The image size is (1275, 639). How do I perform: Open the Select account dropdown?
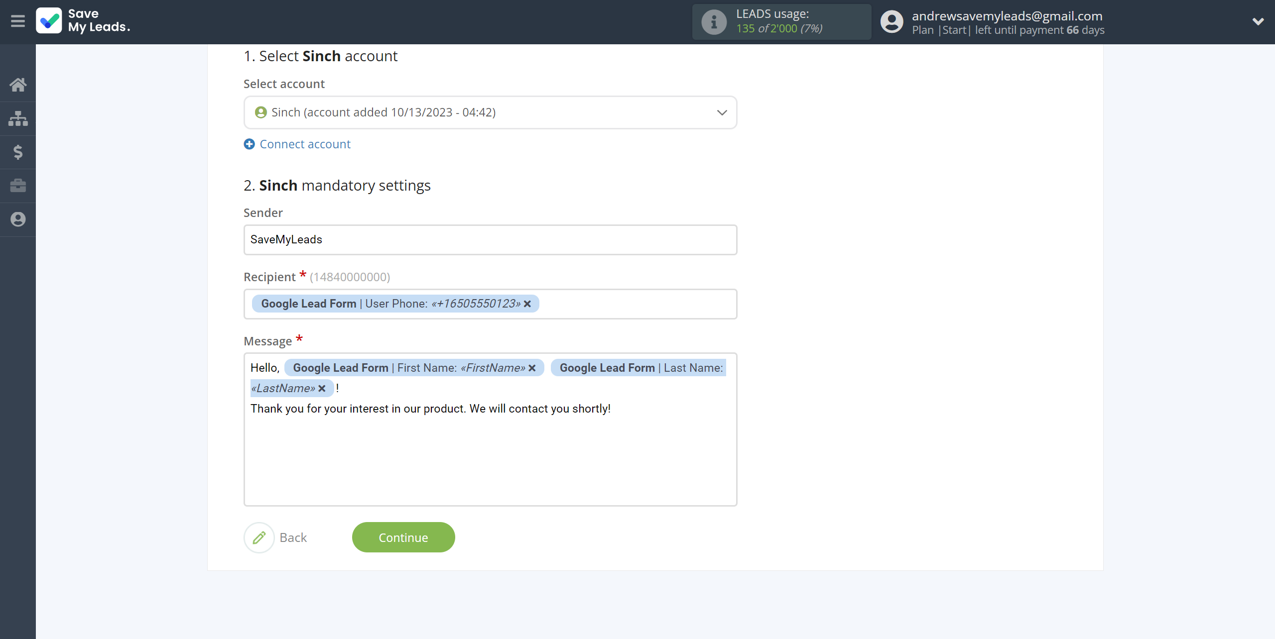[x=490, y=112]
